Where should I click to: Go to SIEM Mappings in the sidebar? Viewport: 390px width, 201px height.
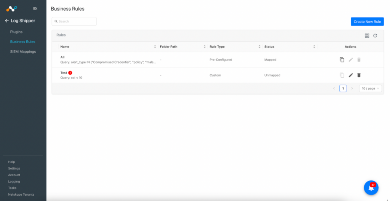[23, 51]
